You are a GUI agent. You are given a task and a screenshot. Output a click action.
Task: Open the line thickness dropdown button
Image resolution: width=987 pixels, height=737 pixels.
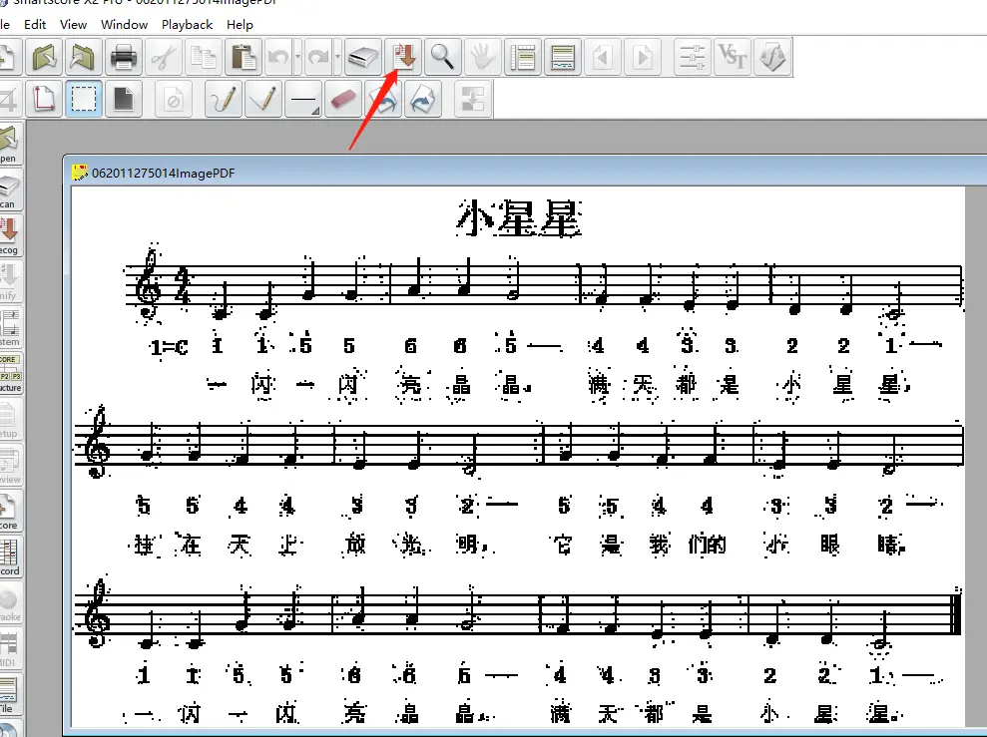(x=303, y=99)
